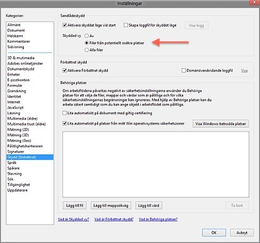Select the 'Sidvisning' category
Image resolution: width=260 pixels, height=243 pixels.
(30, 47)
